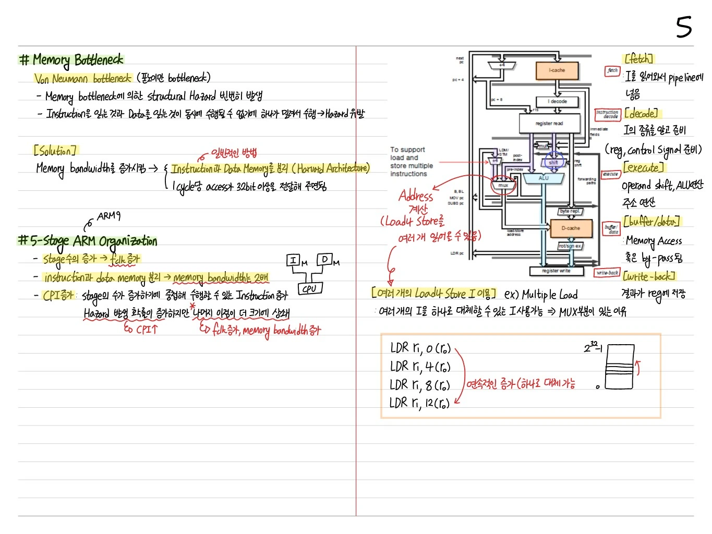Click the 'LDR r1, 0(r0)' line
The image size is (712, 534).
420,348
